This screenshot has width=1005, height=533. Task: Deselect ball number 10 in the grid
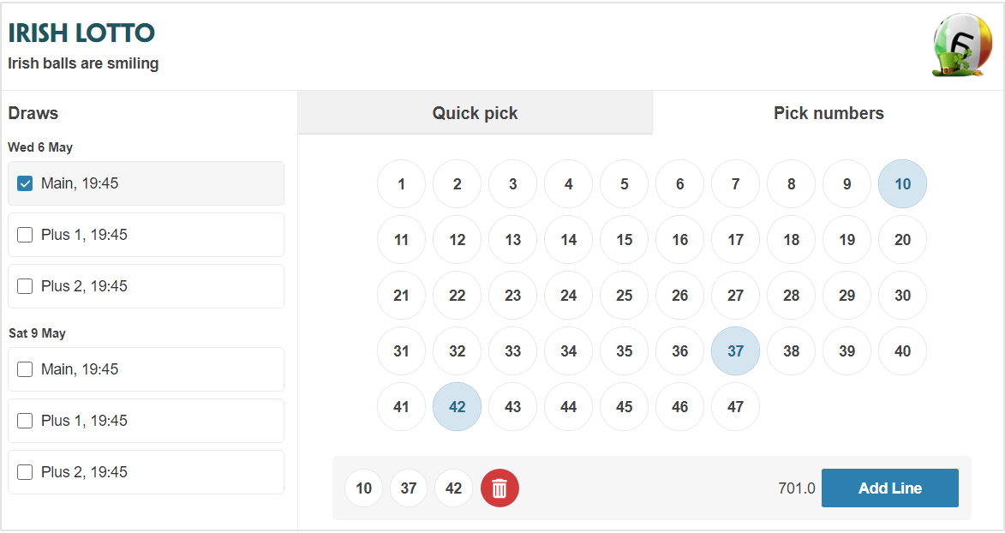click(x=902, y=183)
